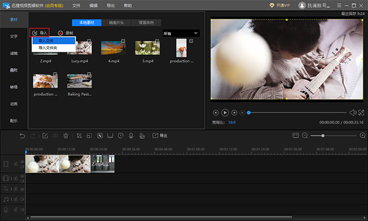Click the freeze frame tool icon
This screenshot has height=221, width=368.
click(x=110, y=136)
